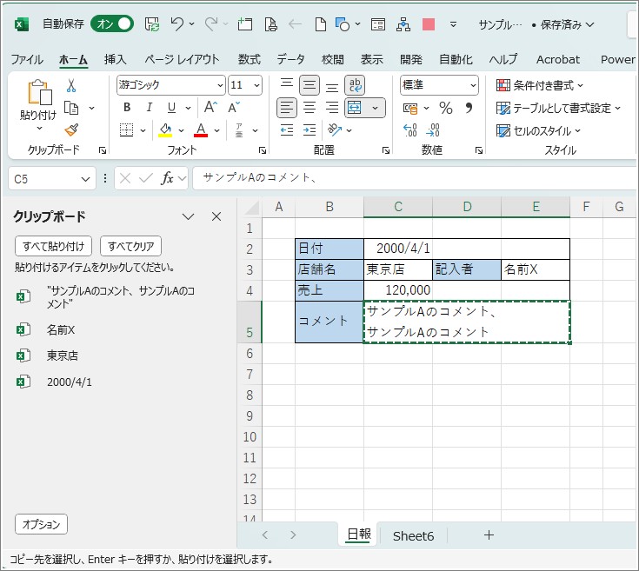Click the yellow Fill Color bucket
Image resolution: width=639 pixels, height=571 pixels.
point(165,130)
